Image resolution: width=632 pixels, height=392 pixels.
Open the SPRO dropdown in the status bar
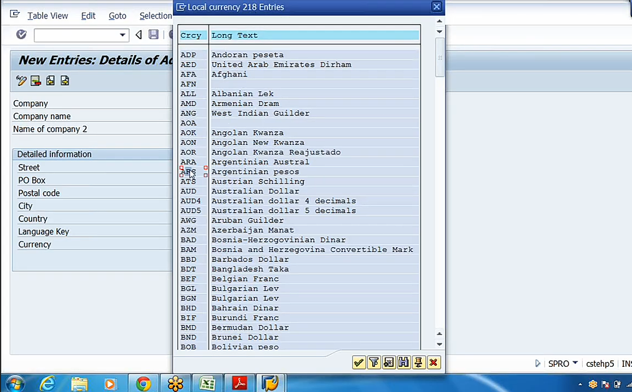point(575,362)
